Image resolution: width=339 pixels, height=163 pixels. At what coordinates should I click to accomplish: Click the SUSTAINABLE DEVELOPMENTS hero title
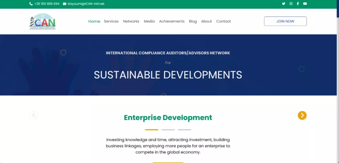point(168,75)
